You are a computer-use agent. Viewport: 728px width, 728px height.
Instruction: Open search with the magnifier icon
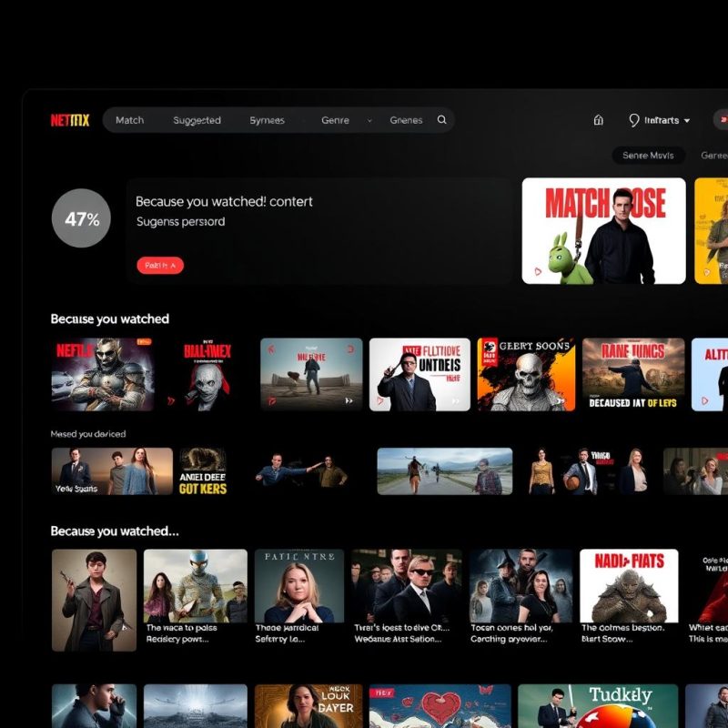pos(441,119)
